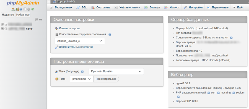
Task: Click the Дополнительные настройки link
Action: (x=76, y=47)
